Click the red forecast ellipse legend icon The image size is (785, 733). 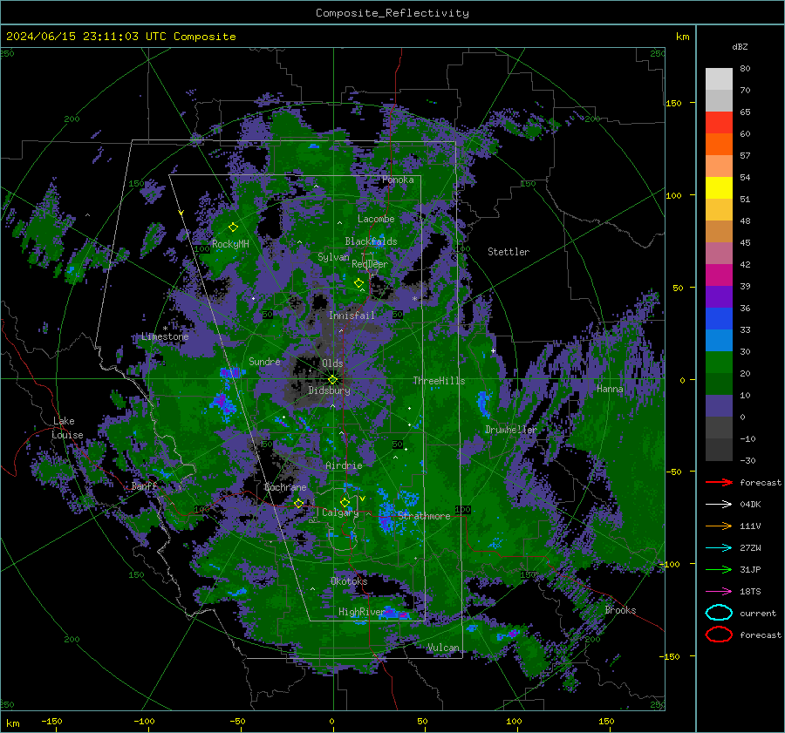(x=719, y=635)
